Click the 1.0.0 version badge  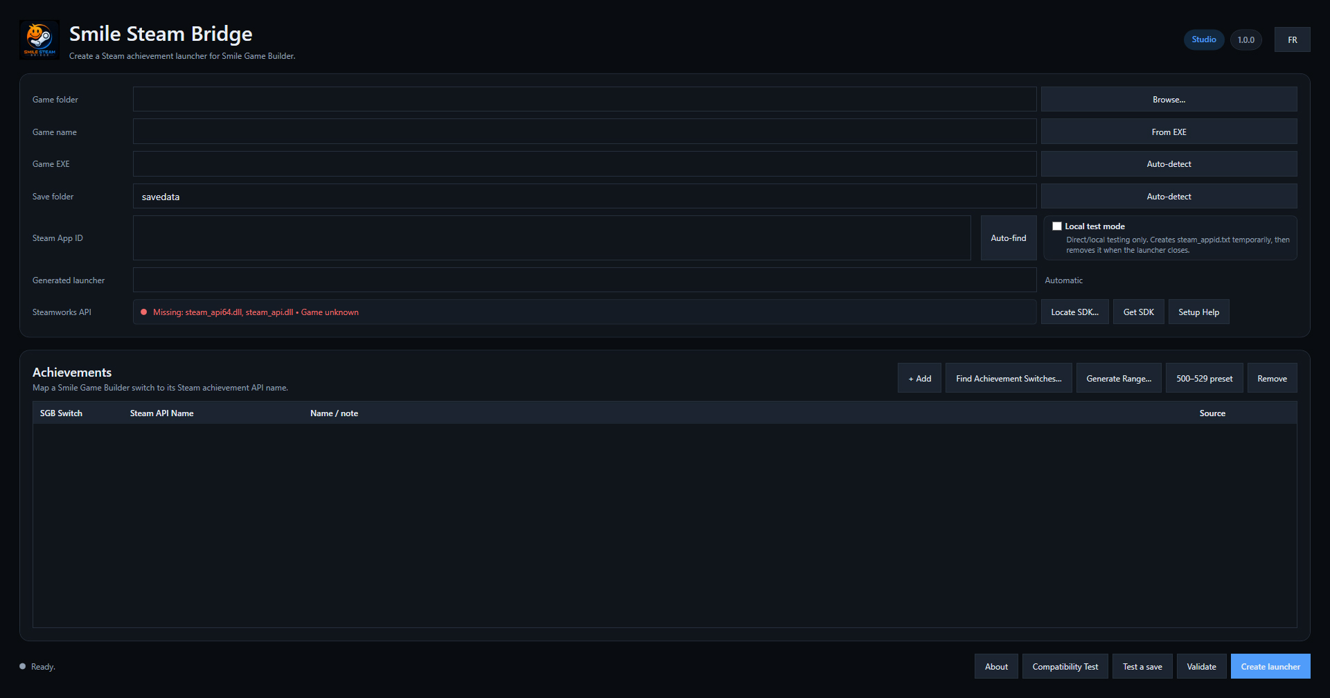1246,39
